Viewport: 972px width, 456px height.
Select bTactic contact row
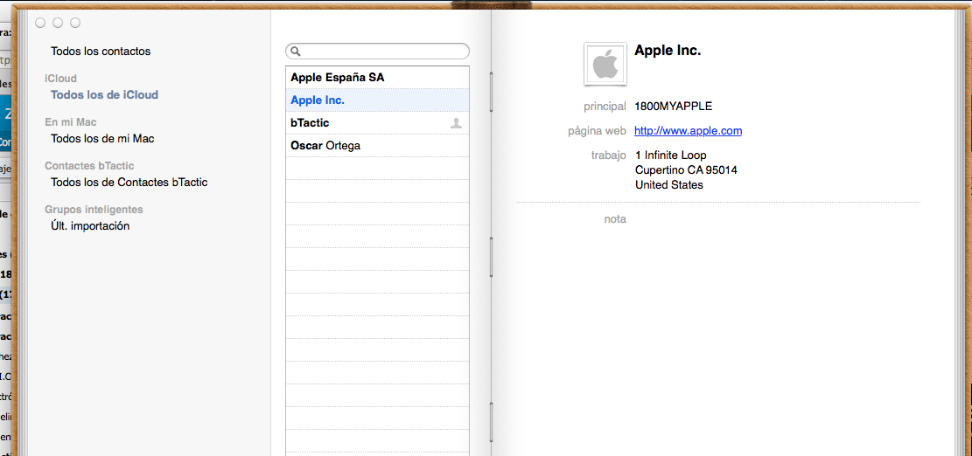(378, 122)
